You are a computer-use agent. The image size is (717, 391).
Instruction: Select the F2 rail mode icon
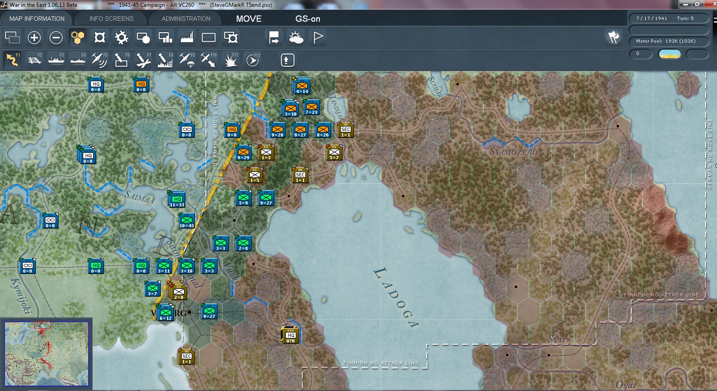(x=34, y=59)
